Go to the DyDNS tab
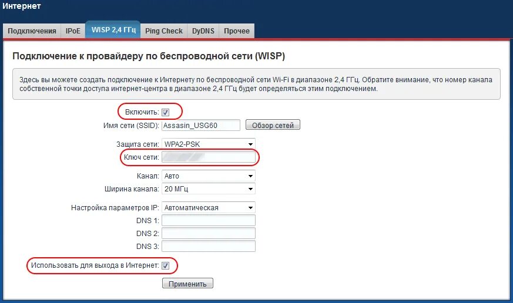513x303 pixels. [x=203, y=31]
